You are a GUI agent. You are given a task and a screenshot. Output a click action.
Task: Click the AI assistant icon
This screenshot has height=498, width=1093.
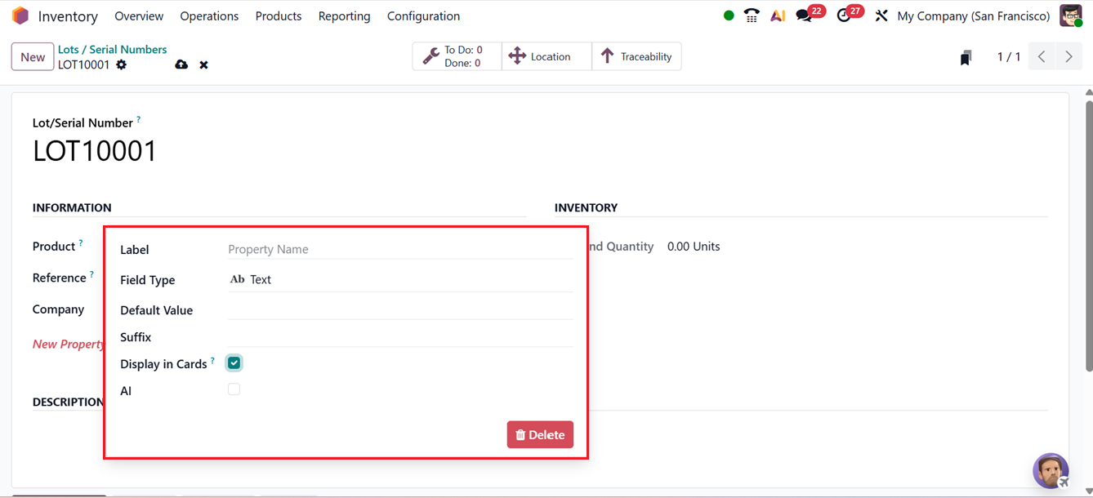777,15
